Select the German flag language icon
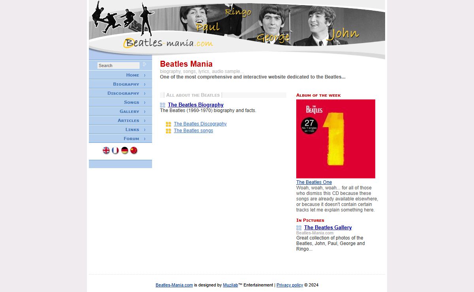The image size is (474, 292). tap(125, 150)
